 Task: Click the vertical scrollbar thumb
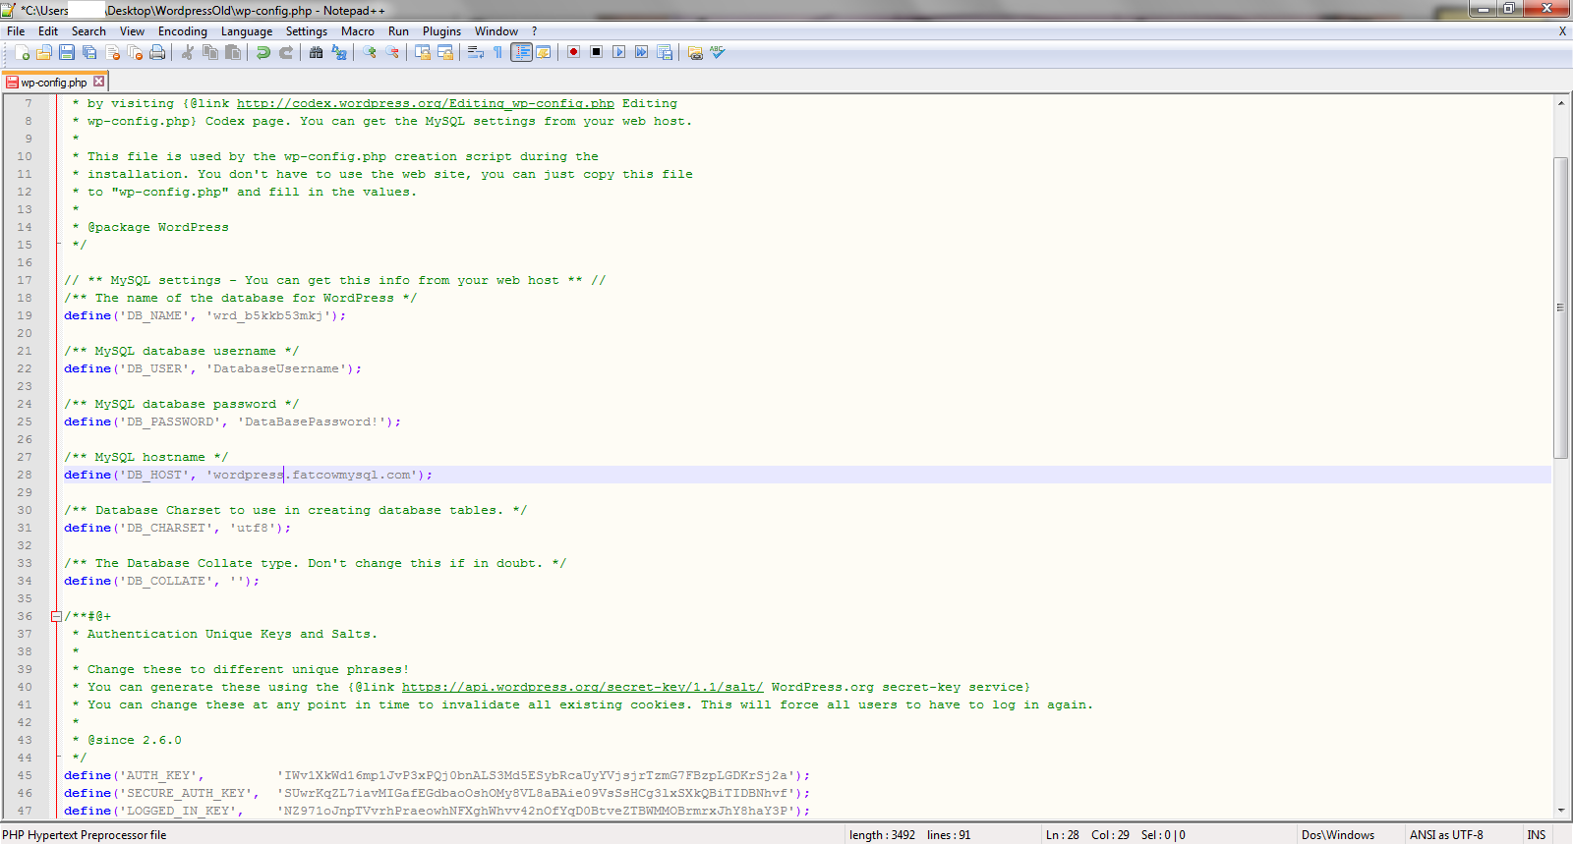click(x=1560, y=308)
